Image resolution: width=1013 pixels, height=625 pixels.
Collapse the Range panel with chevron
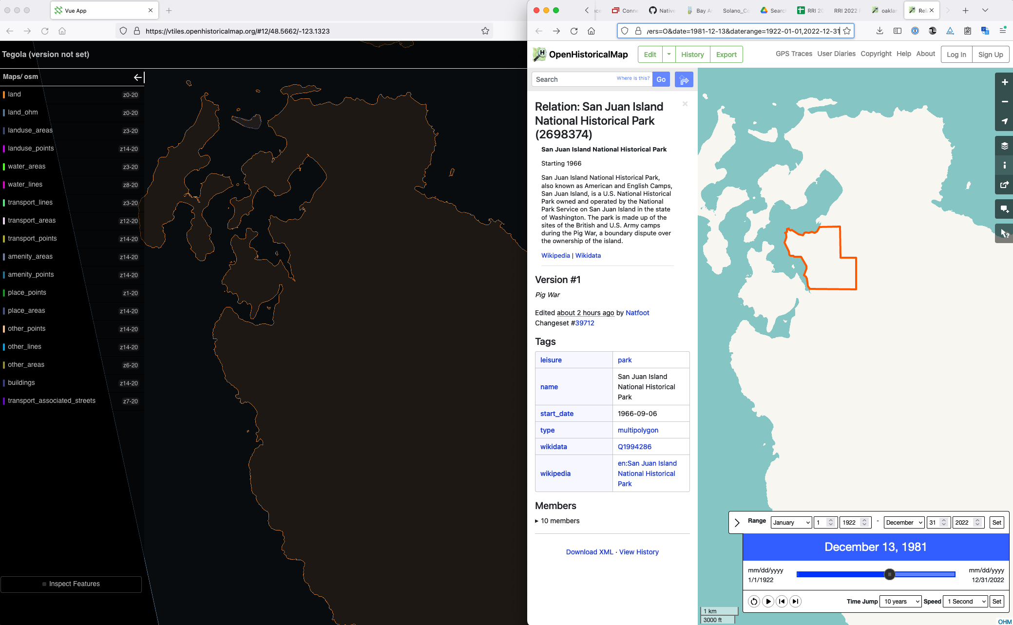pyautogui.click(x=737, y=522)
